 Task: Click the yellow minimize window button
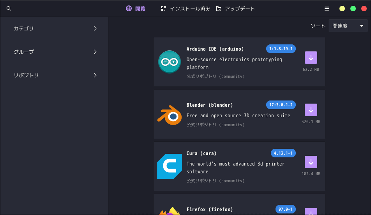pos(342,9)
